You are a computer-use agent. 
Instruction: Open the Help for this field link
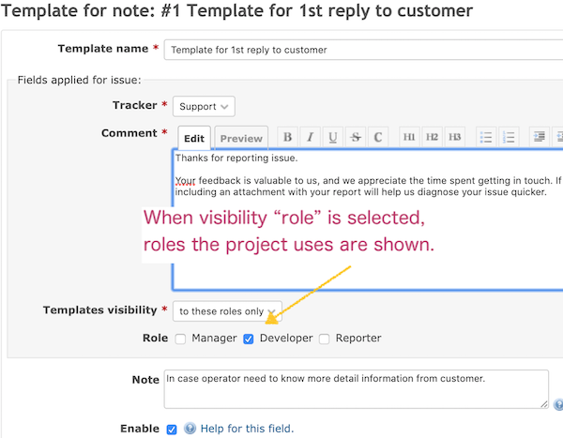(247, 429)
